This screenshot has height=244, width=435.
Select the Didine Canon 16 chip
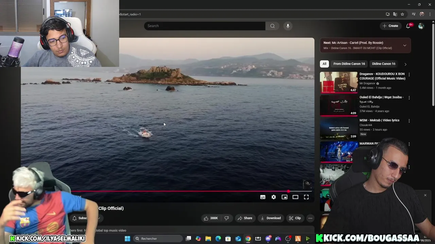(384, 64)
